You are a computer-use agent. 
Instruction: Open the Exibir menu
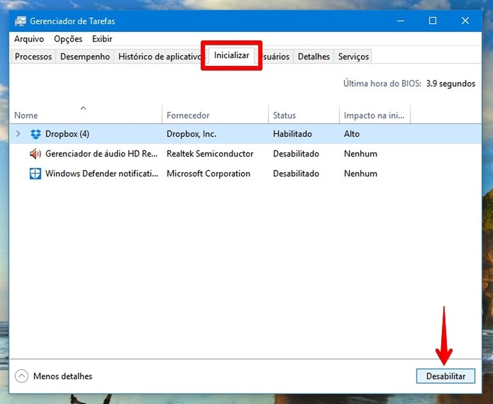(x=102, y=39)
